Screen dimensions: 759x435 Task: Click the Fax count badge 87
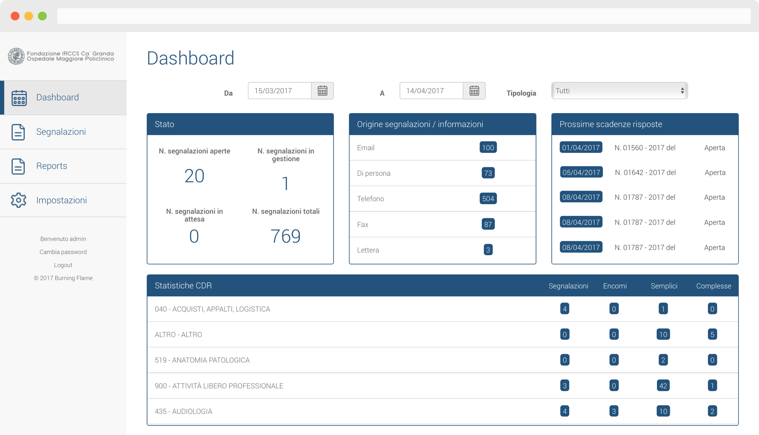click(x=488, y=224)
